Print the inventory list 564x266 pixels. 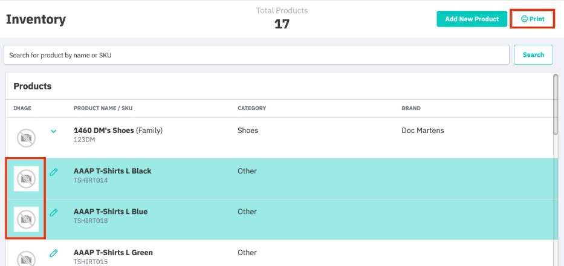(533, 19)
